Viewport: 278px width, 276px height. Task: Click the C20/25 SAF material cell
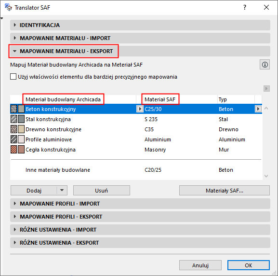153,170
